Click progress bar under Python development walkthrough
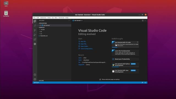The height and width of the screenshot is (99, 176). (x=125, y=67)
